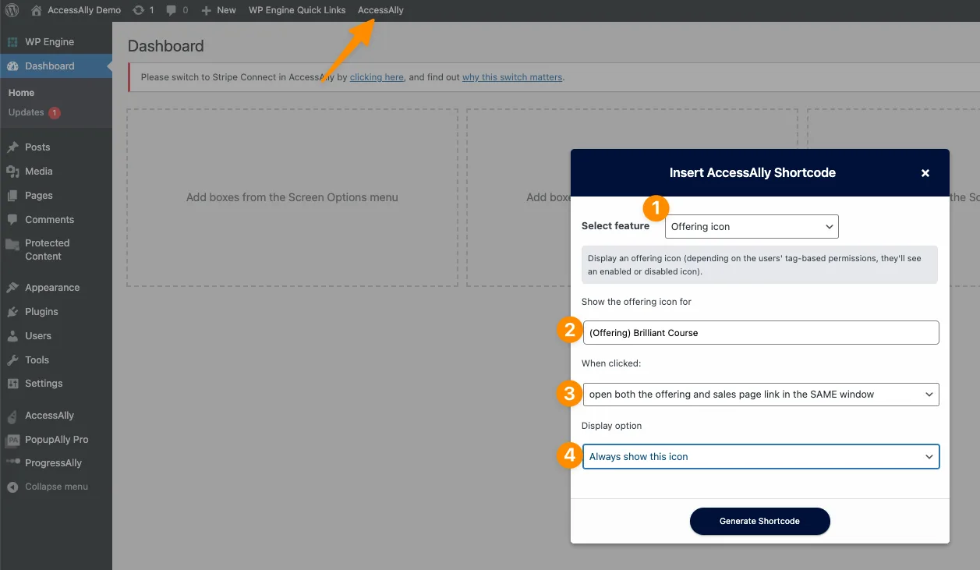The width and height of the screenshot is (980, 570).
Task: Follow the 'clicking here' Stripe Connect link
Action: click(377, 77)
